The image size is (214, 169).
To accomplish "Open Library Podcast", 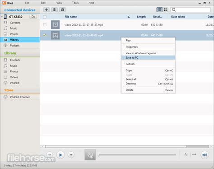I will click(14, 83).
